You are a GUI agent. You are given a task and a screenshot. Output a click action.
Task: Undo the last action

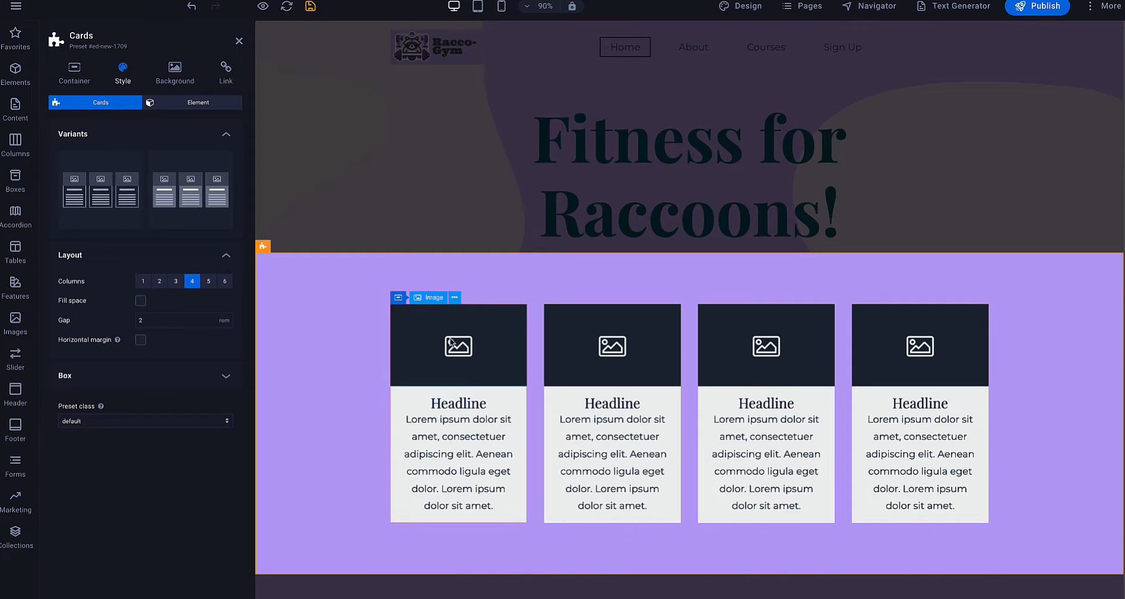[x=192, y=6]
